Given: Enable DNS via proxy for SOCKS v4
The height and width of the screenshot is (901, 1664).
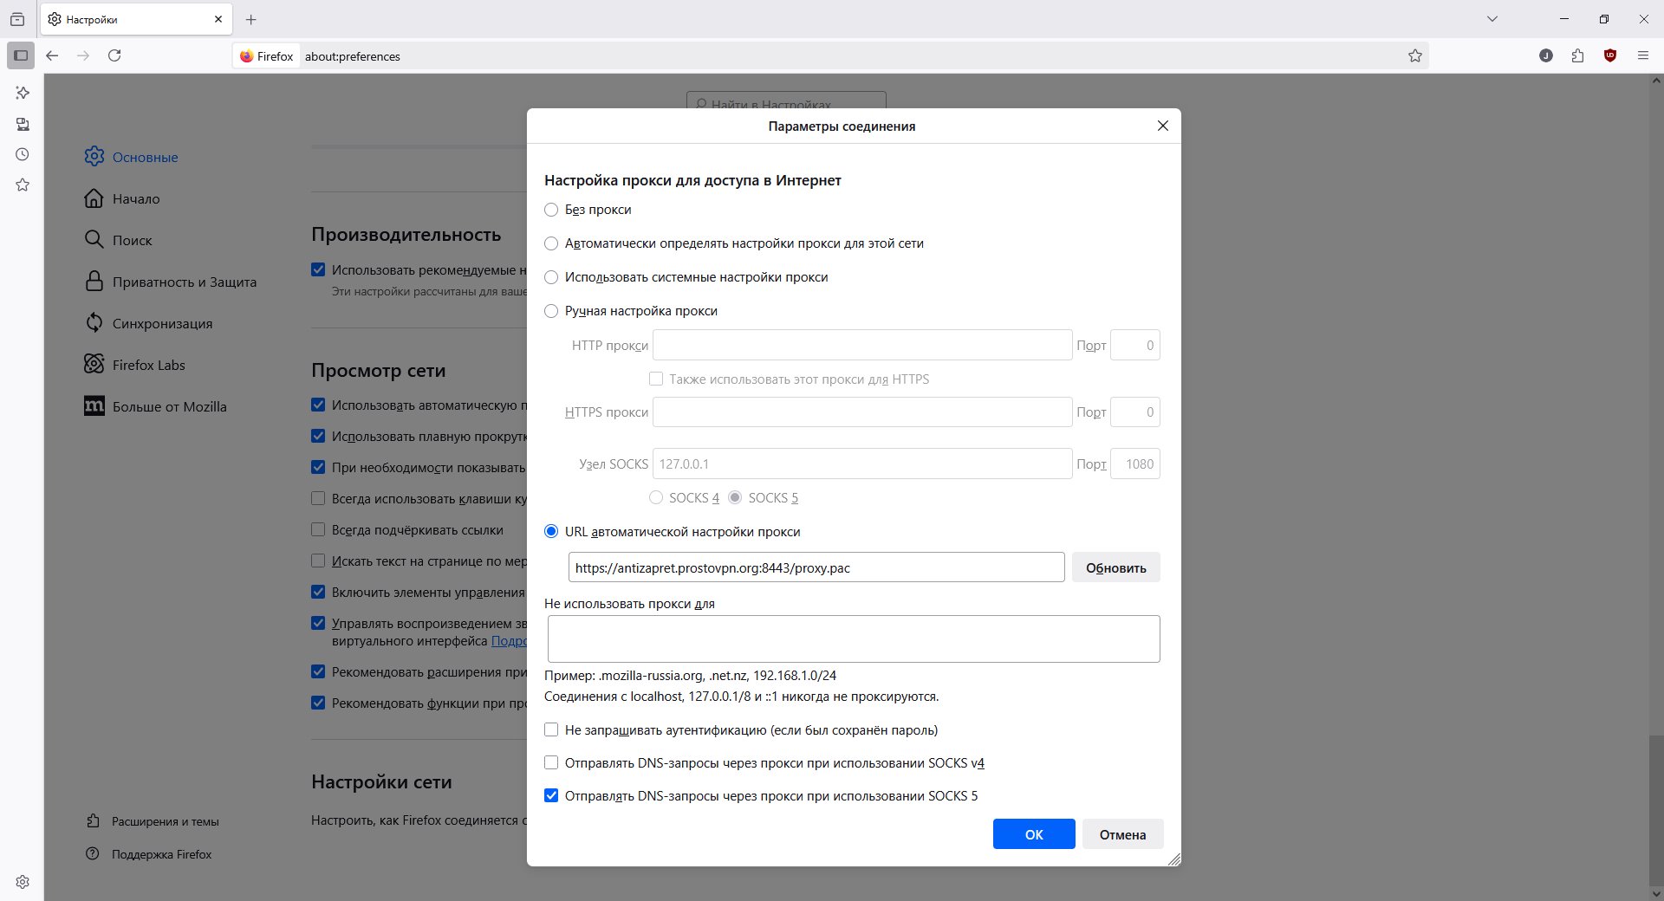Looking at the screenshot, I should point(551,762).
